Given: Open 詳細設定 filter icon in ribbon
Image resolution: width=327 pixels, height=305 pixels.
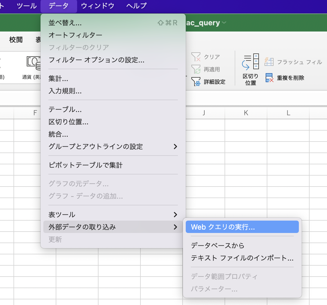Looking at the screenshot, I should point(196,82).
